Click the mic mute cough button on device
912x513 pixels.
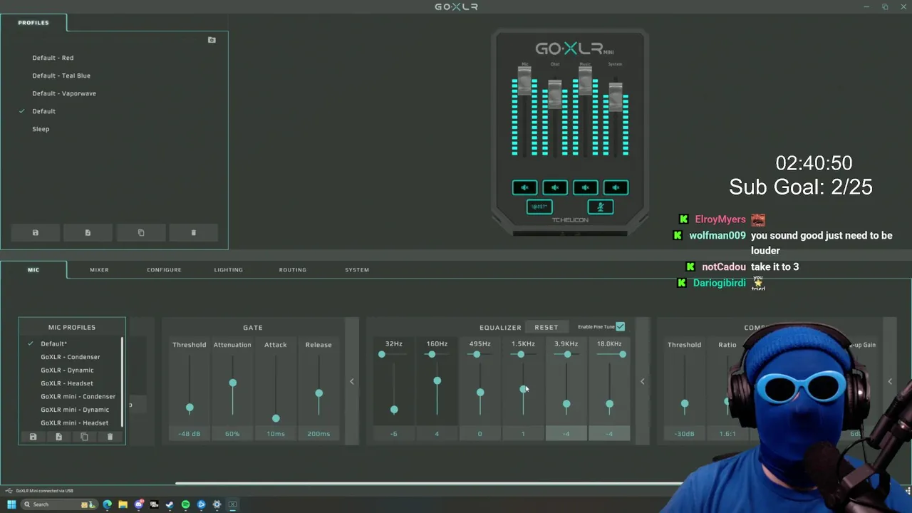601,207
